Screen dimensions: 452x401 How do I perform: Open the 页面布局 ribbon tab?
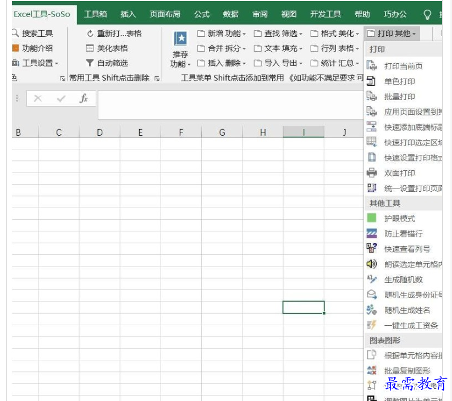[165, 14]
